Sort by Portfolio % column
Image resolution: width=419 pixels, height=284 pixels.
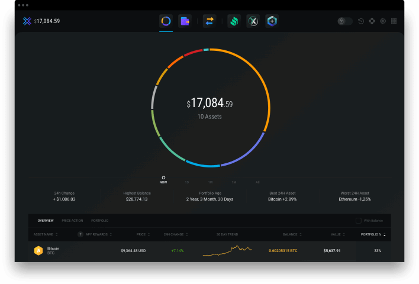(373, 234)
